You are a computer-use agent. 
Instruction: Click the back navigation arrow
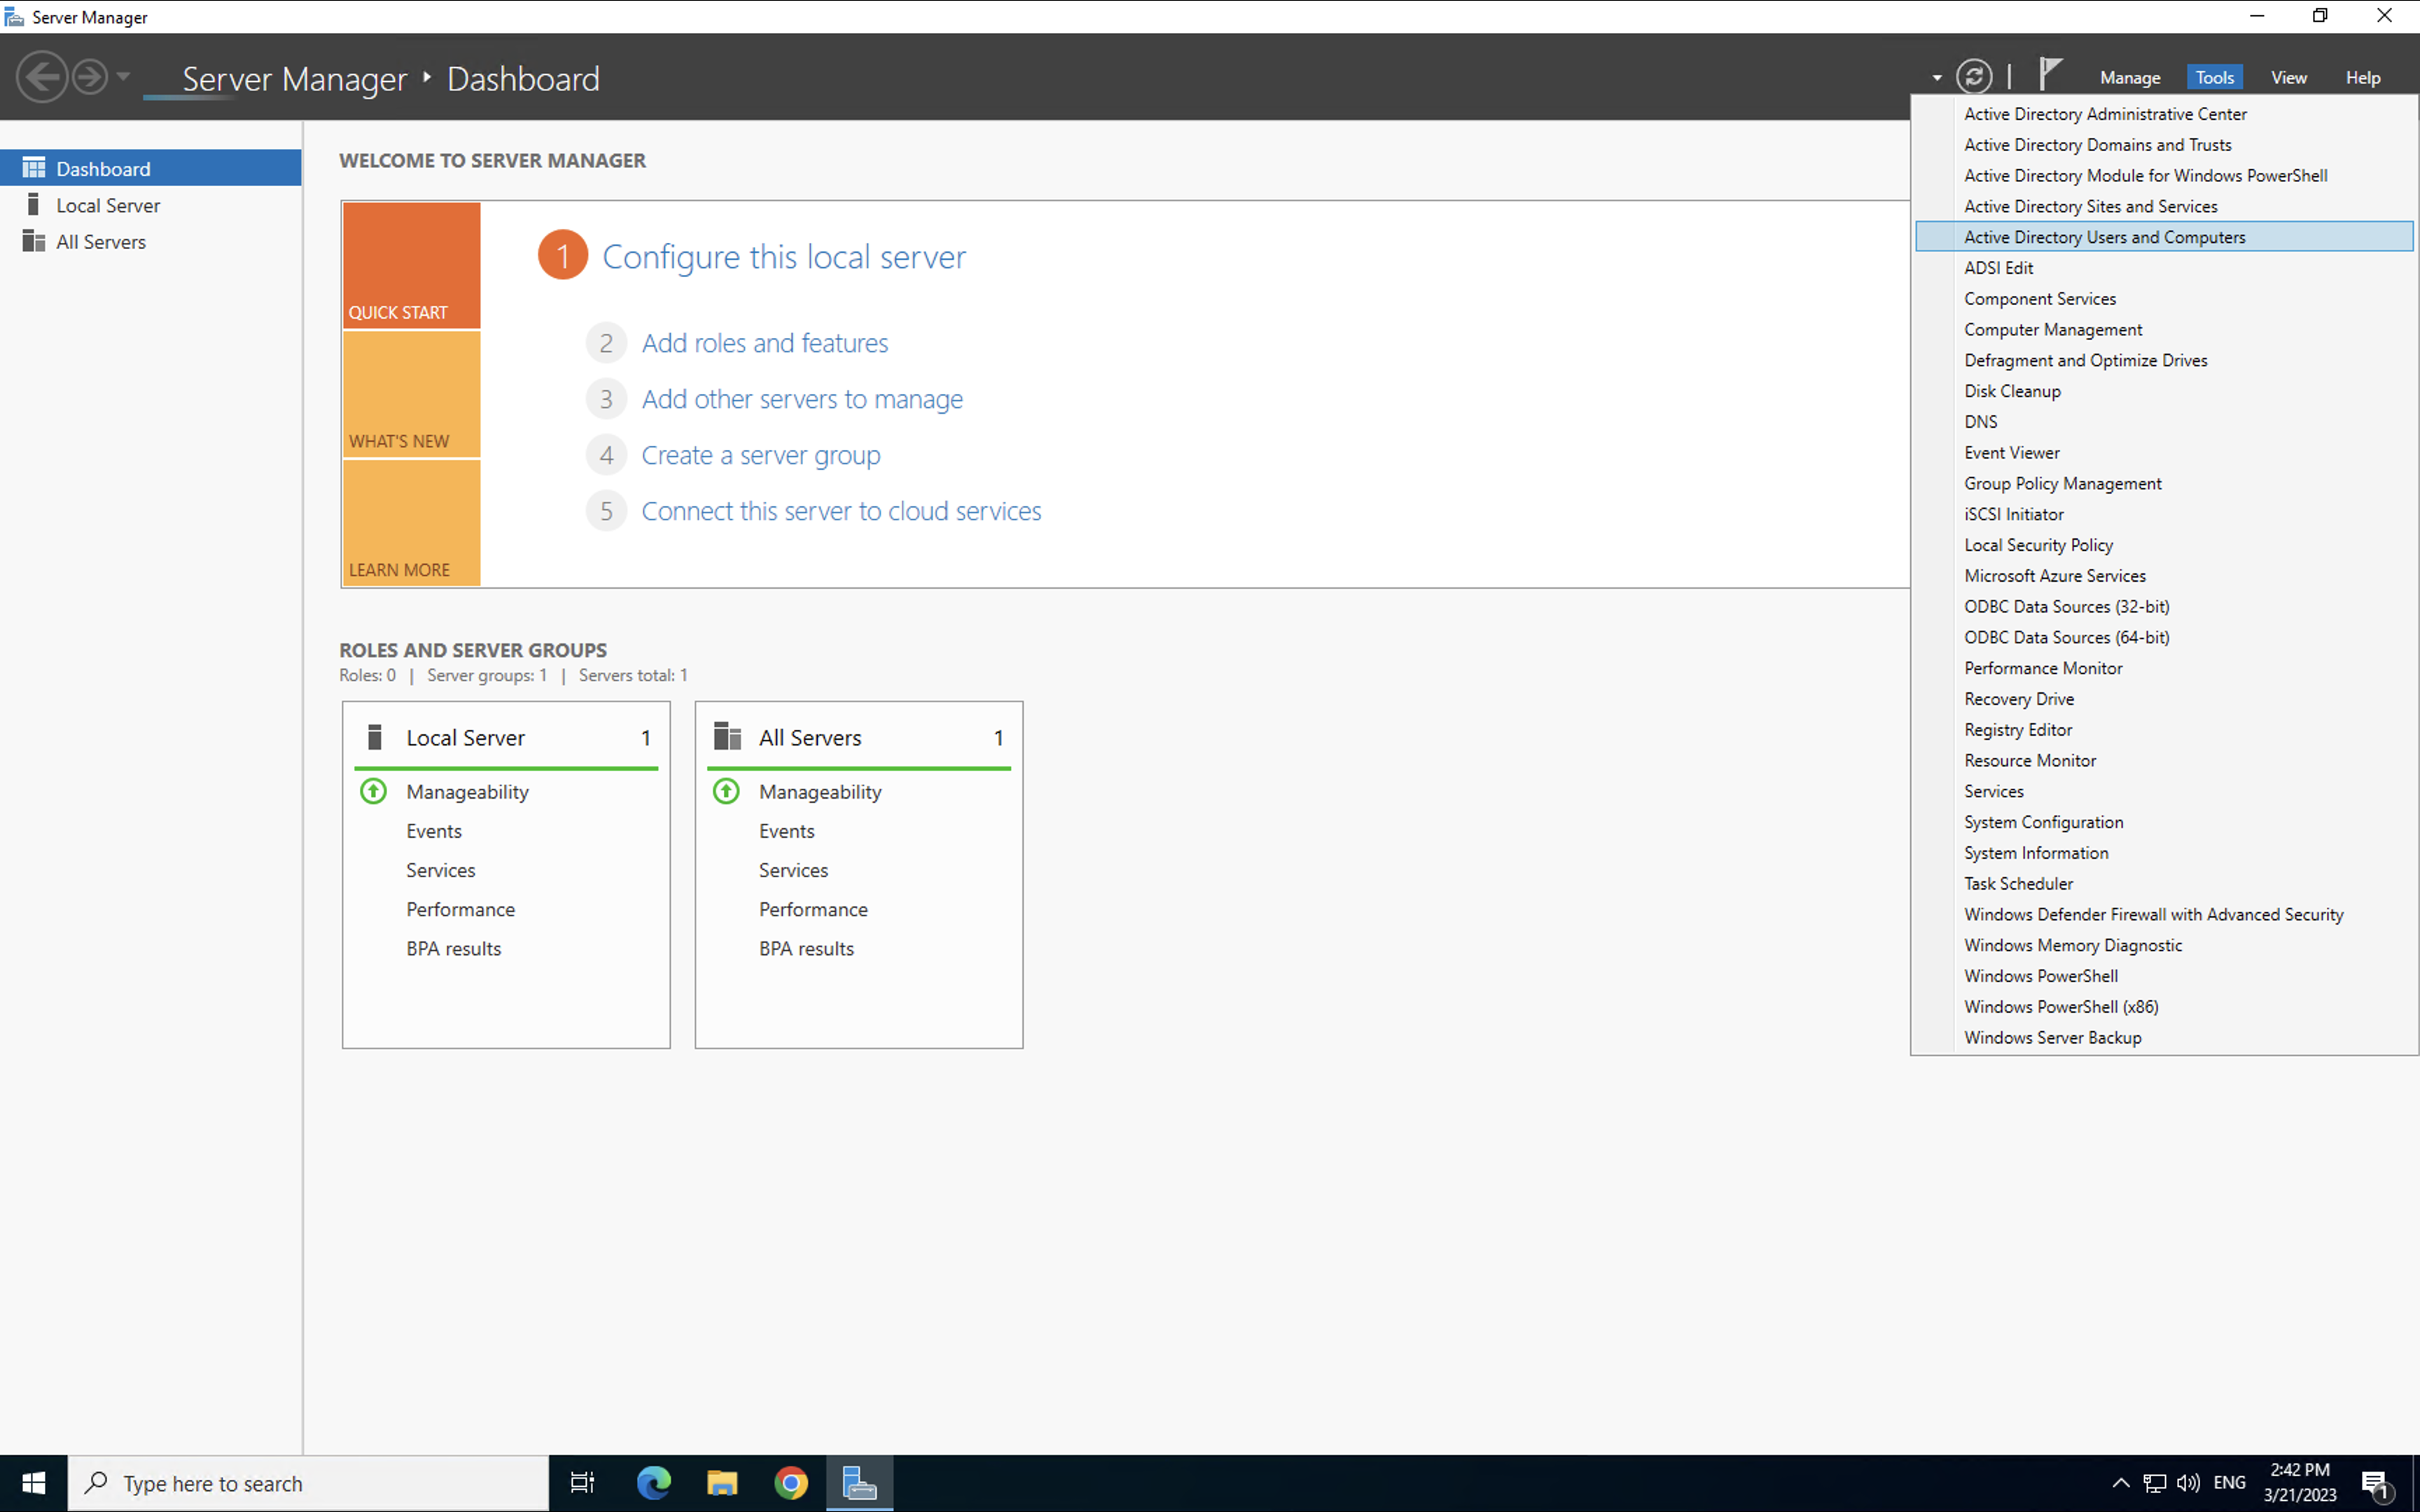[42, 77]
